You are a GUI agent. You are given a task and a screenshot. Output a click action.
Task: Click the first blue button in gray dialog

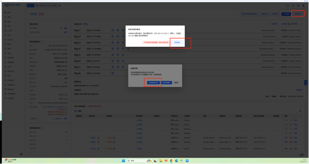[x=153, y=83]
